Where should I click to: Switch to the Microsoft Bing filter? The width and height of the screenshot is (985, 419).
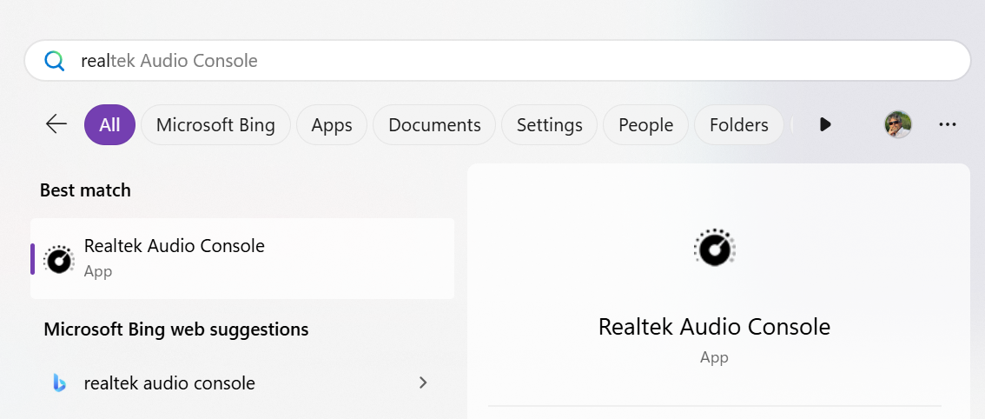click(x=215, y=125)
